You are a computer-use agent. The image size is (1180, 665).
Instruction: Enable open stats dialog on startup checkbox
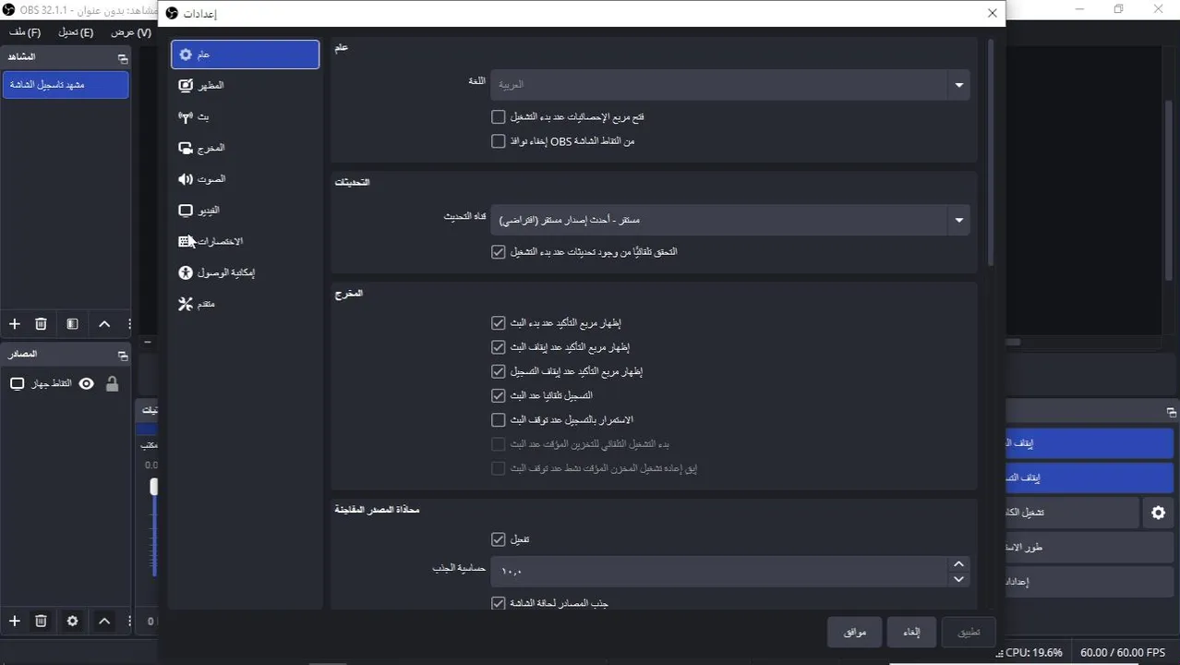499,117
